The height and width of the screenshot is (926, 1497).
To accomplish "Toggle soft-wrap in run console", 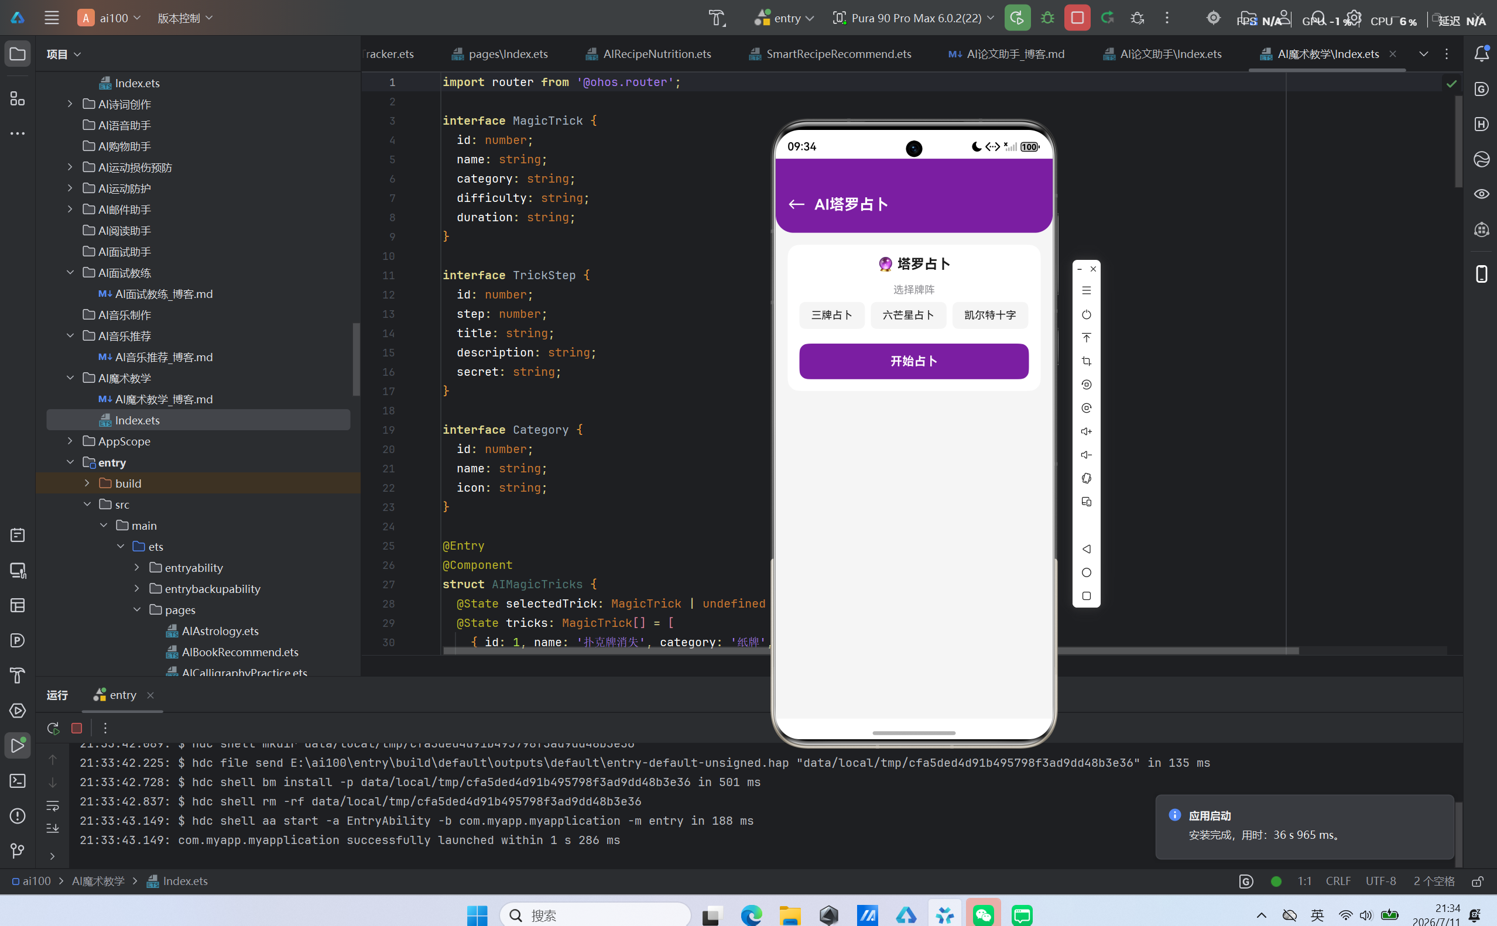I will click(53, 805).
